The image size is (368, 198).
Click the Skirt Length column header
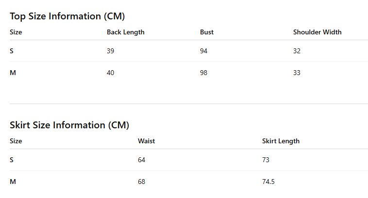[x=281, y=141]
